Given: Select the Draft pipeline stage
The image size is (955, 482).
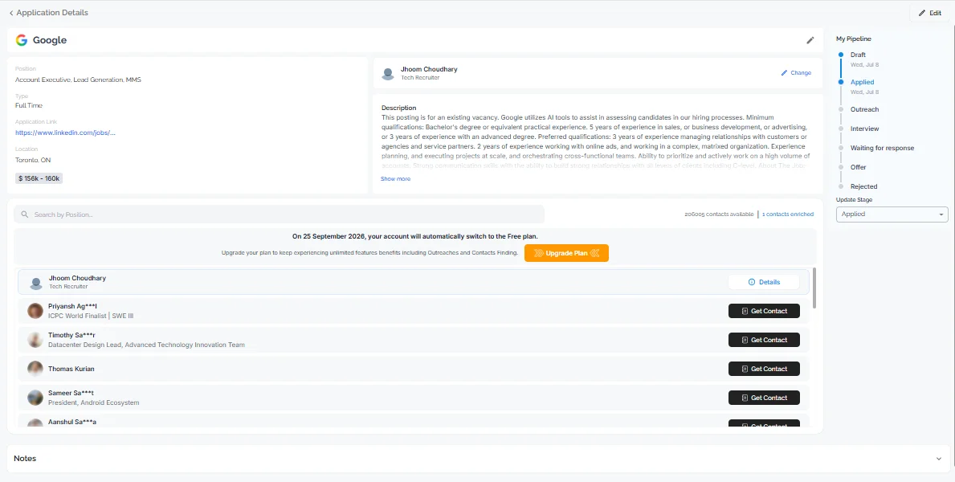Looking at the screenshot, I should pos(858,55).
